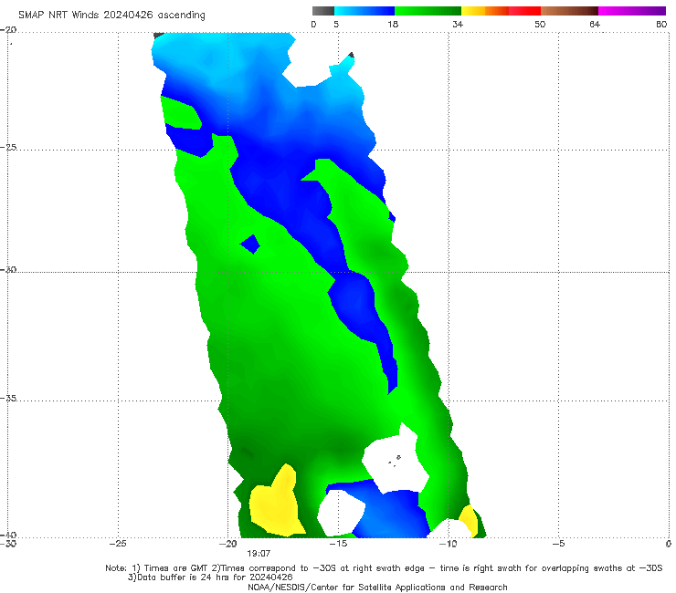Click the color bar label '34'
This screenshot has height=593, width=676.
458,24
